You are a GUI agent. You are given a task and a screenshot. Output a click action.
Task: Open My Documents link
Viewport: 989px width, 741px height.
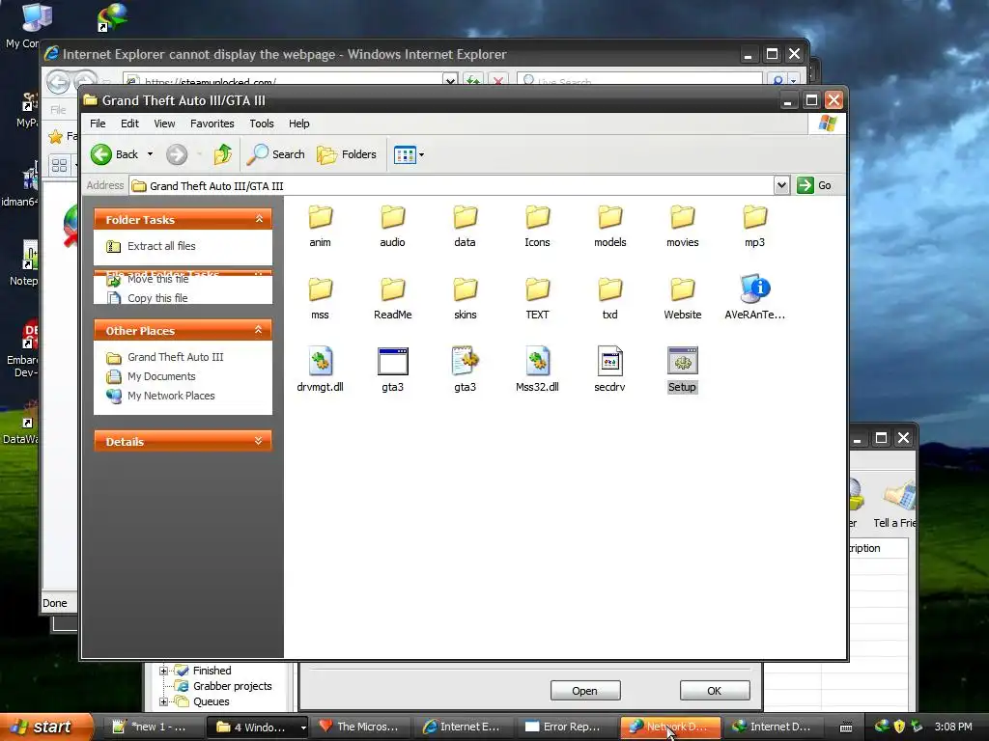(161, 377)
